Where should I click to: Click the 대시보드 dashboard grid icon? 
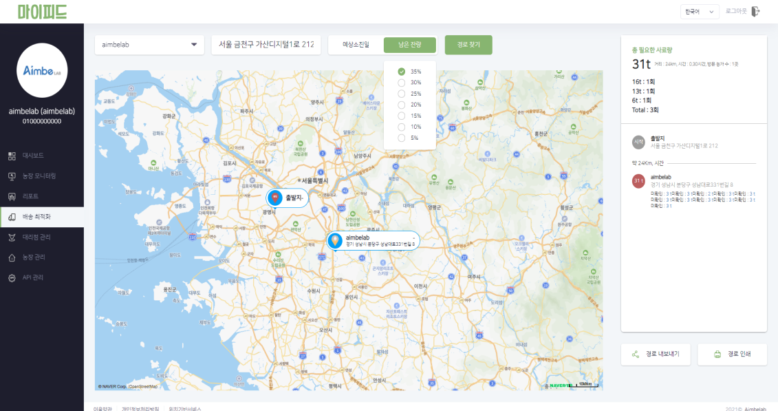pyautogui.click(x=12, y=156)
